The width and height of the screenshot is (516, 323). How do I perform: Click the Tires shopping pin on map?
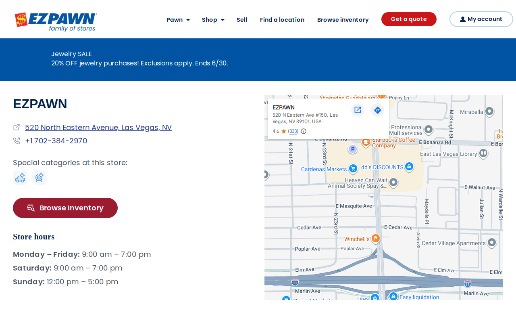375,298
